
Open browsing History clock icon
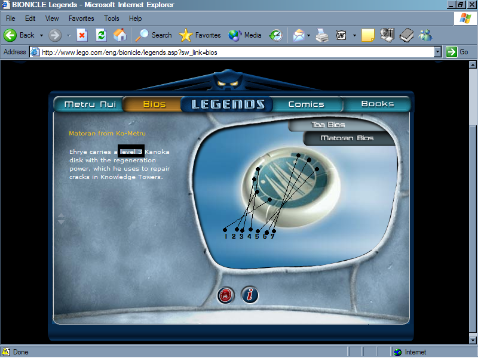pos(276,35)
